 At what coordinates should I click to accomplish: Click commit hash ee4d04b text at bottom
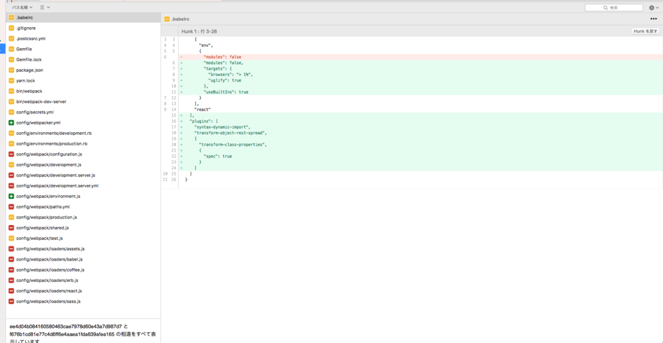[65, 327]
